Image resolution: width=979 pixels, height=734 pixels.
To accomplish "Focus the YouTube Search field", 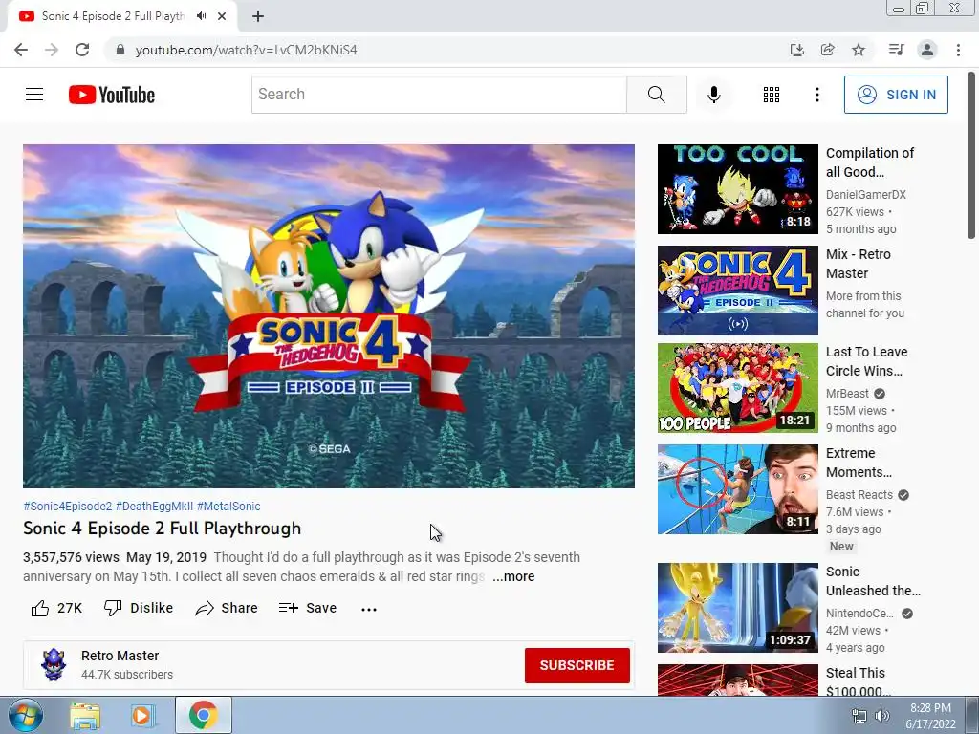I will coord(439,95).
